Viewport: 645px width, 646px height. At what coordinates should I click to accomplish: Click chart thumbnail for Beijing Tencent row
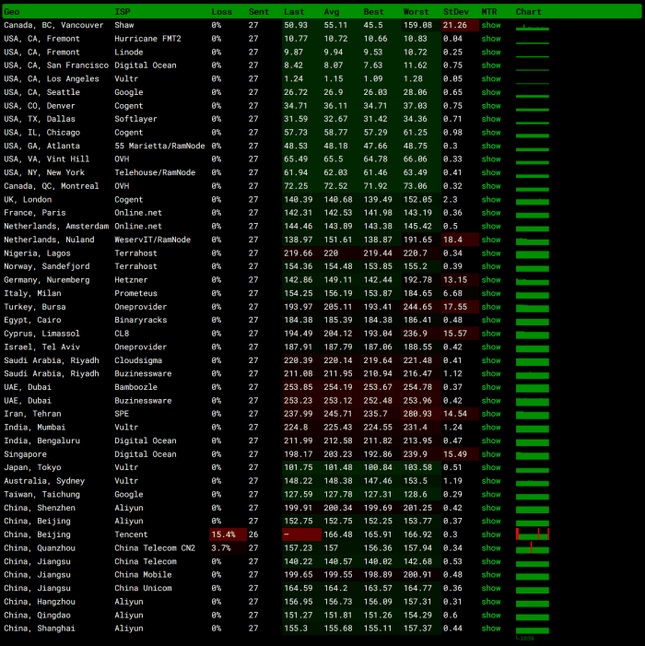tap(533, 534)
